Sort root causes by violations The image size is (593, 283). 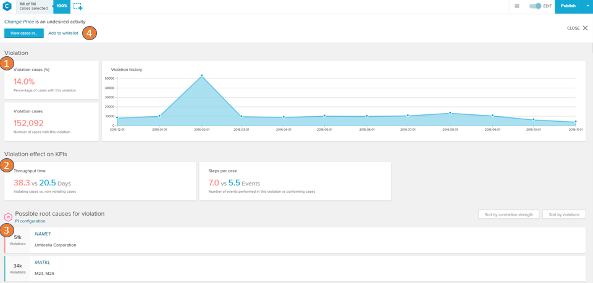pos(563,214)
